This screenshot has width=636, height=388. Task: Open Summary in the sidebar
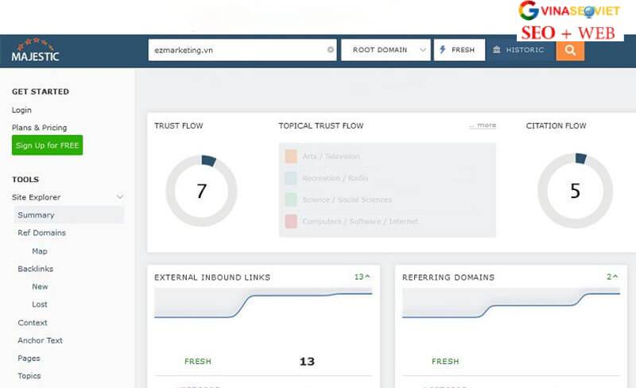36,215
